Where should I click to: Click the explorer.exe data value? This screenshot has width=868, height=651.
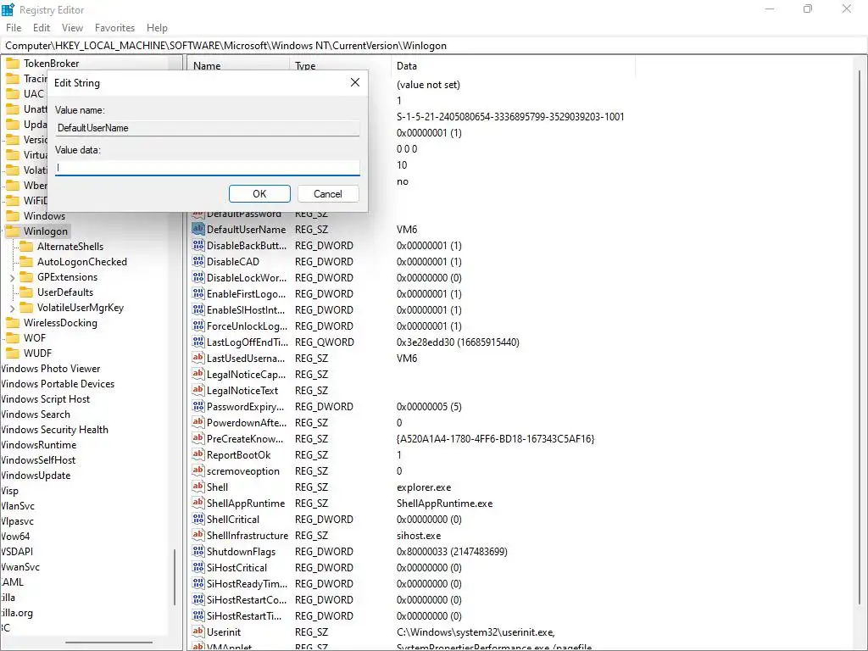pos(424,487)
